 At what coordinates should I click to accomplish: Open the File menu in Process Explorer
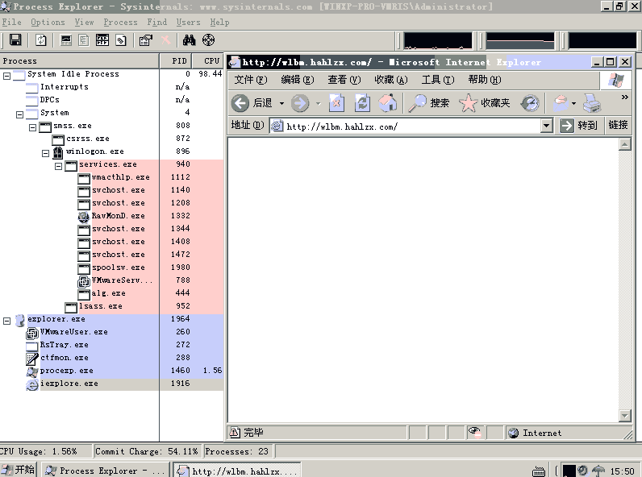click(x=12, y=22)
